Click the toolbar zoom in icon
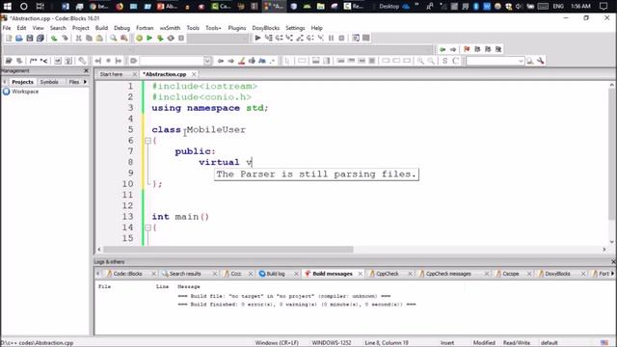The height and width of the screenshot is (347, 617). click(420, 61)
